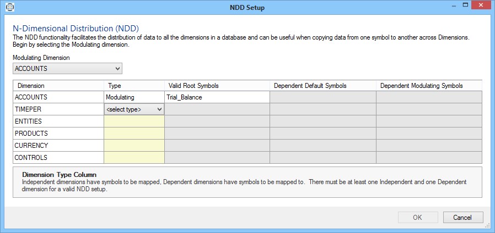Select the Valid Root Symbols column header
Viewport: 495px width, 233px height.
click(217, 86)
